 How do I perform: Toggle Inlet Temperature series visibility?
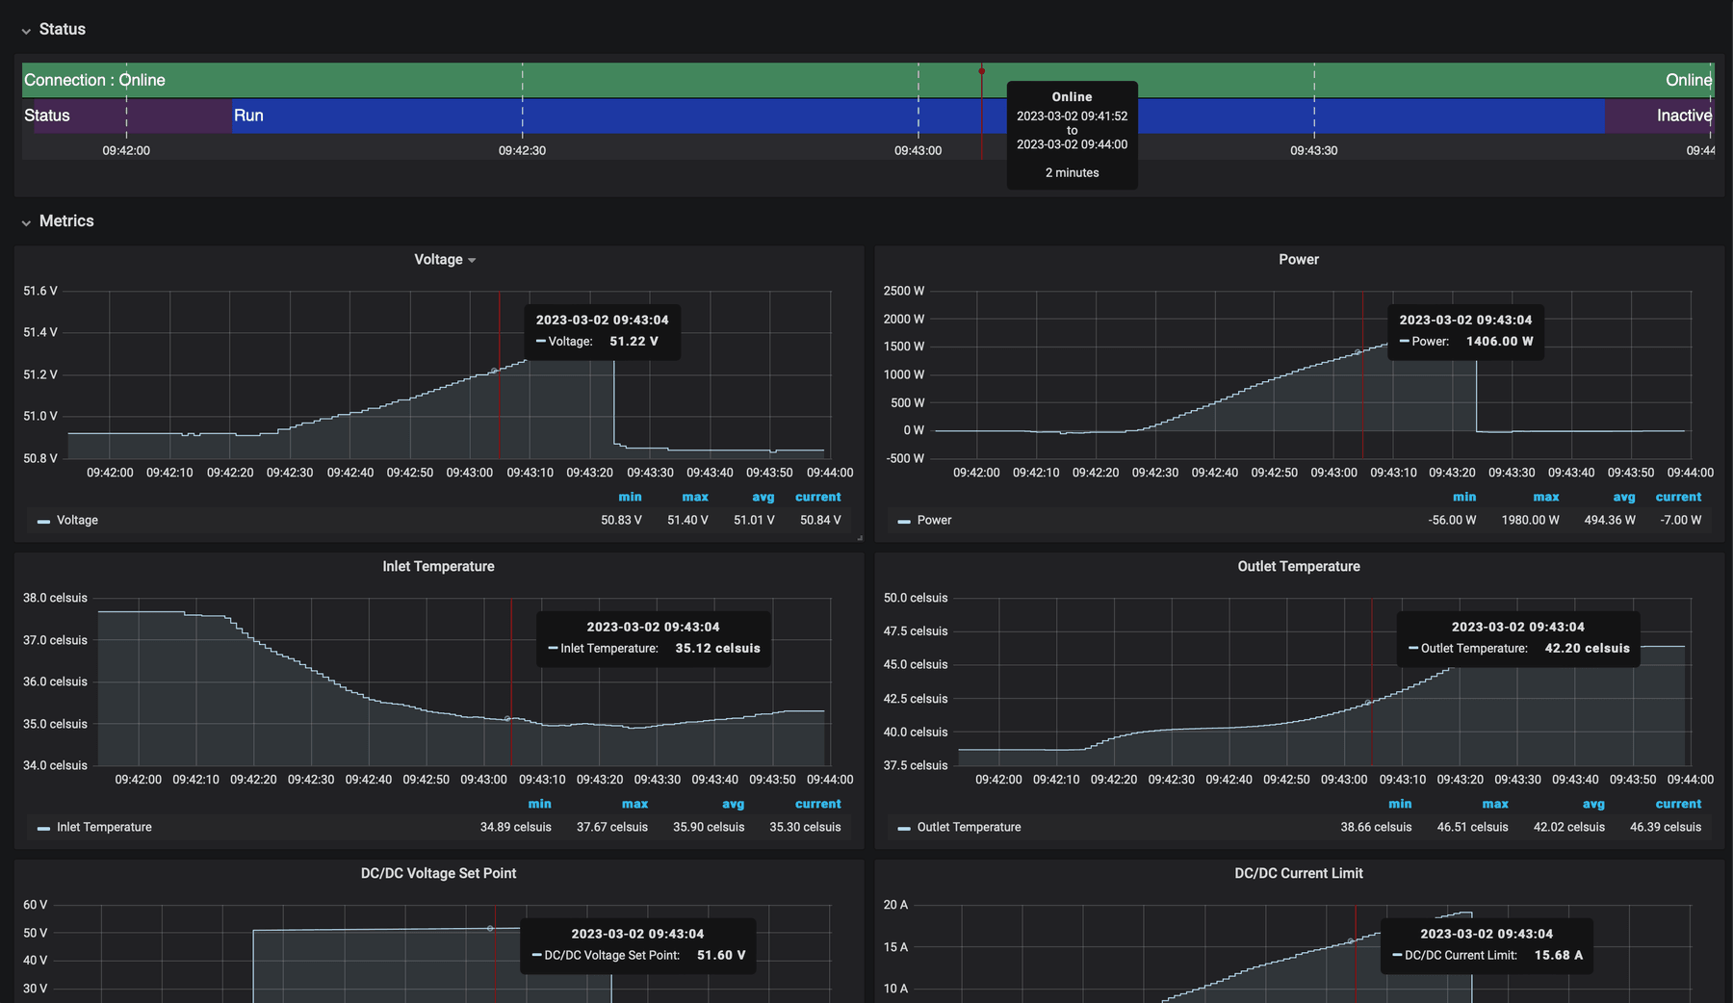point(104,827)
